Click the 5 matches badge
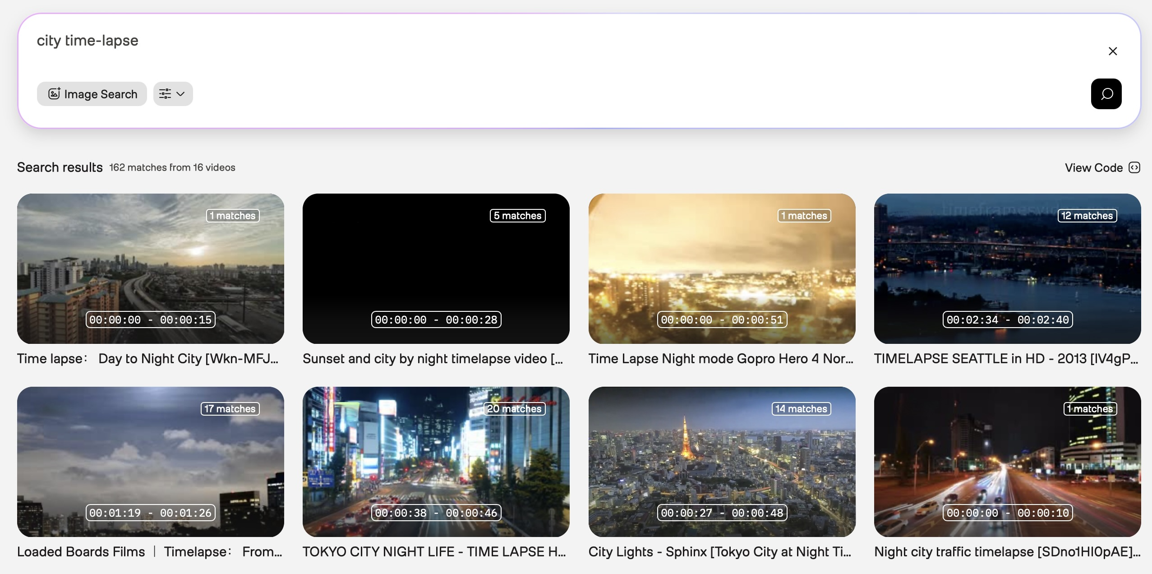 point(517,216)
